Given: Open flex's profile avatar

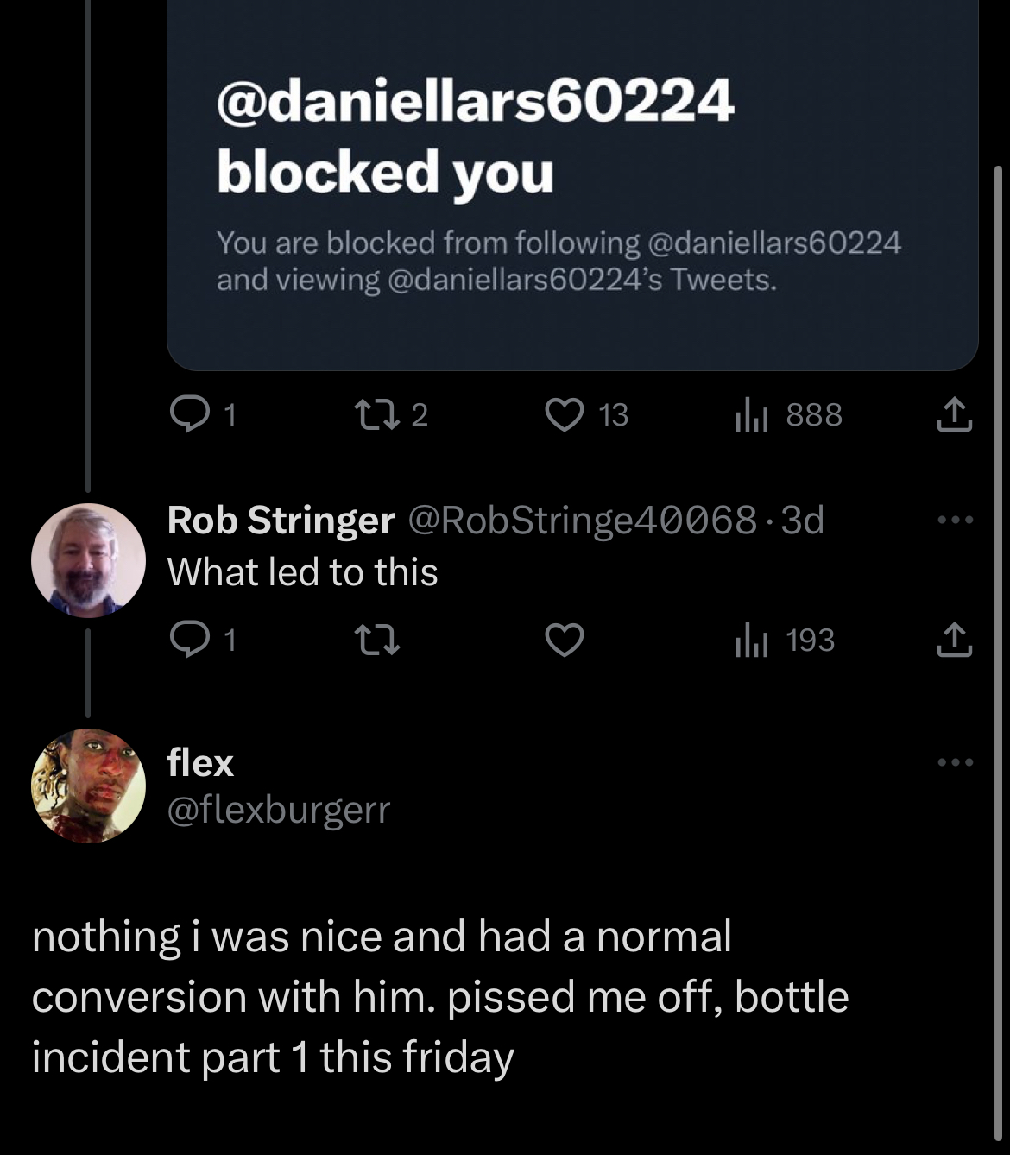Looking at the screenshot, I should (x=88, y=786).
